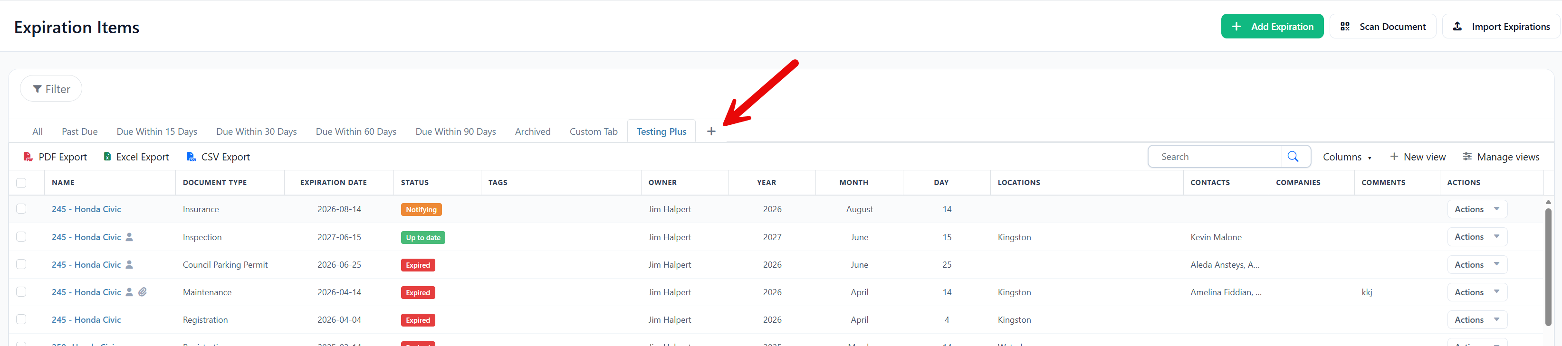Open the Columns dropdown
Viewport: 1562px width, 346px height.
pyautogui.click(x=1347, y=157)
